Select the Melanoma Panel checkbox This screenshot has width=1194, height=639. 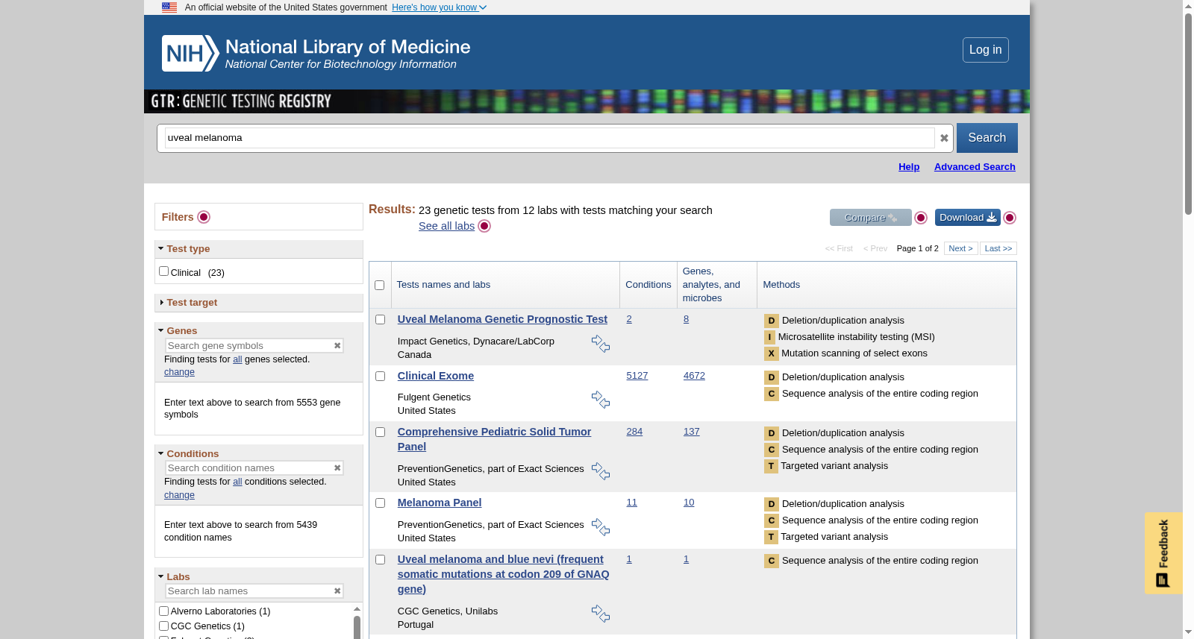380,503
